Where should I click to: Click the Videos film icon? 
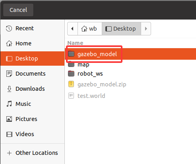(9, 134)
